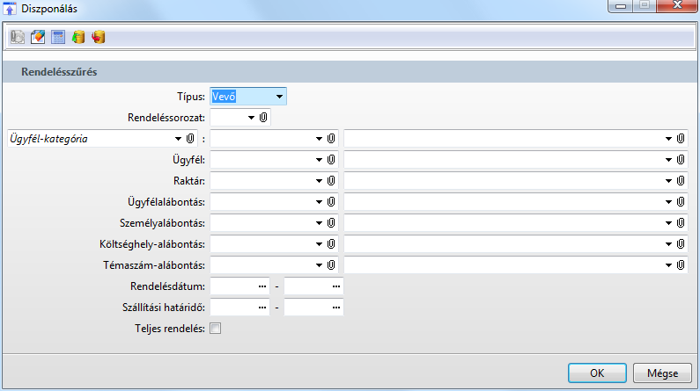Click paperclip of wide Ügyfél-kategória value field

(681, 139)
